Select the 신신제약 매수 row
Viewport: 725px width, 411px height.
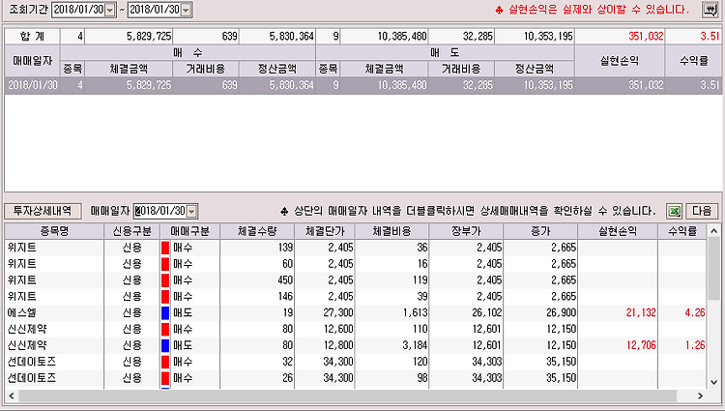point(356,329)
